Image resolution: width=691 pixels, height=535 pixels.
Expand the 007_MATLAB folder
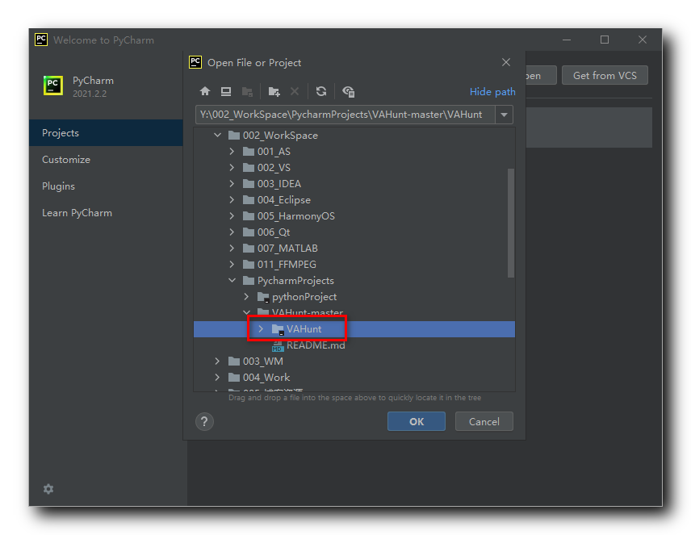point(232,248)
